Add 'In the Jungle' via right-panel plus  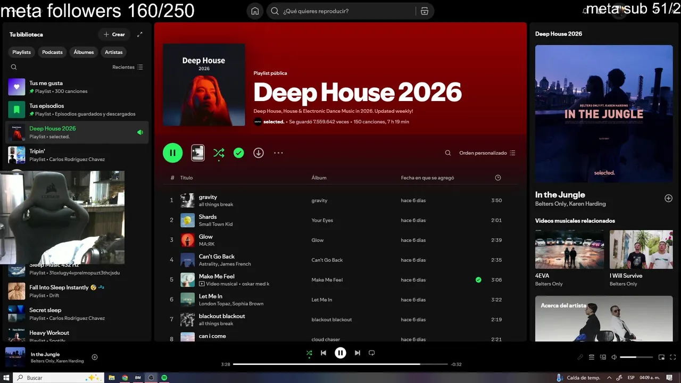point(668,198)
